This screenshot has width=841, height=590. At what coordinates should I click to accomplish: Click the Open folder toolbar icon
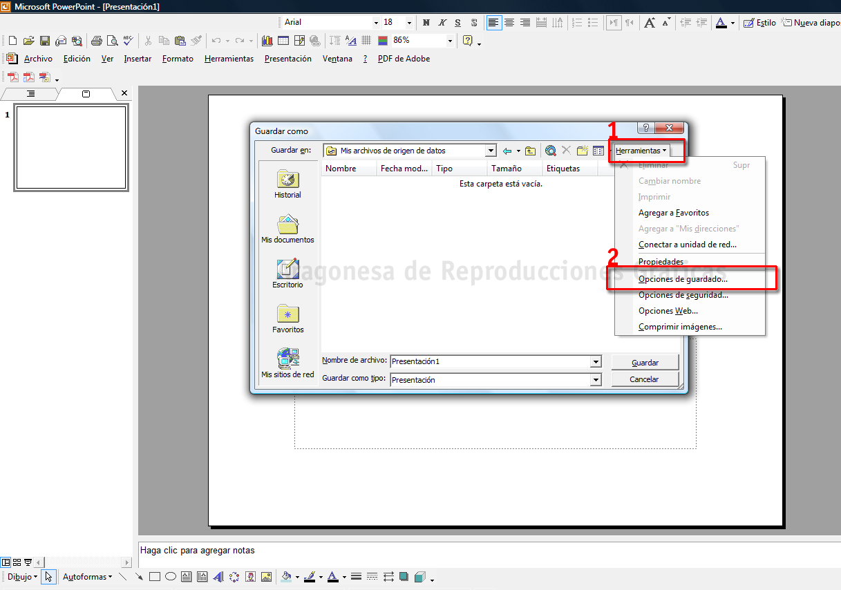point(28,41)
